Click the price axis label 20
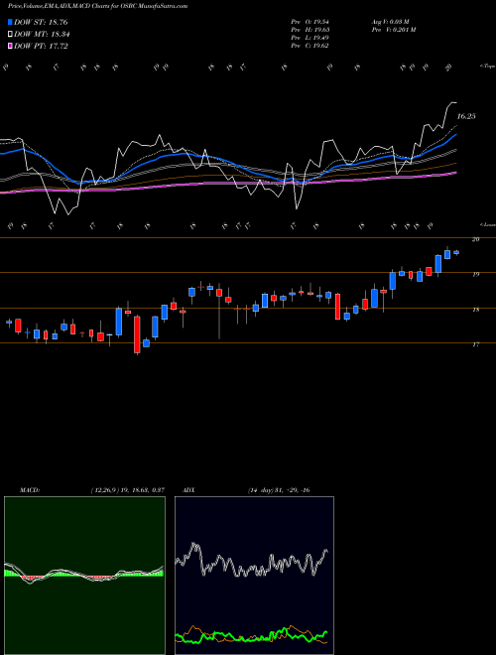Image resolution: width=496 pixels, height=655 pixels. [x=476, y=239]
